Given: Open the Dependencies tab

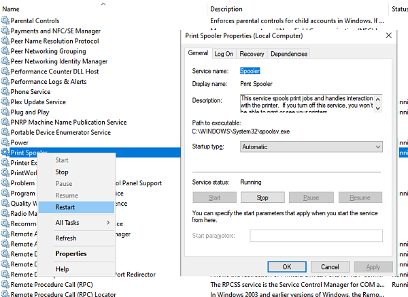Looking at the screenshot, I should 289,54.
